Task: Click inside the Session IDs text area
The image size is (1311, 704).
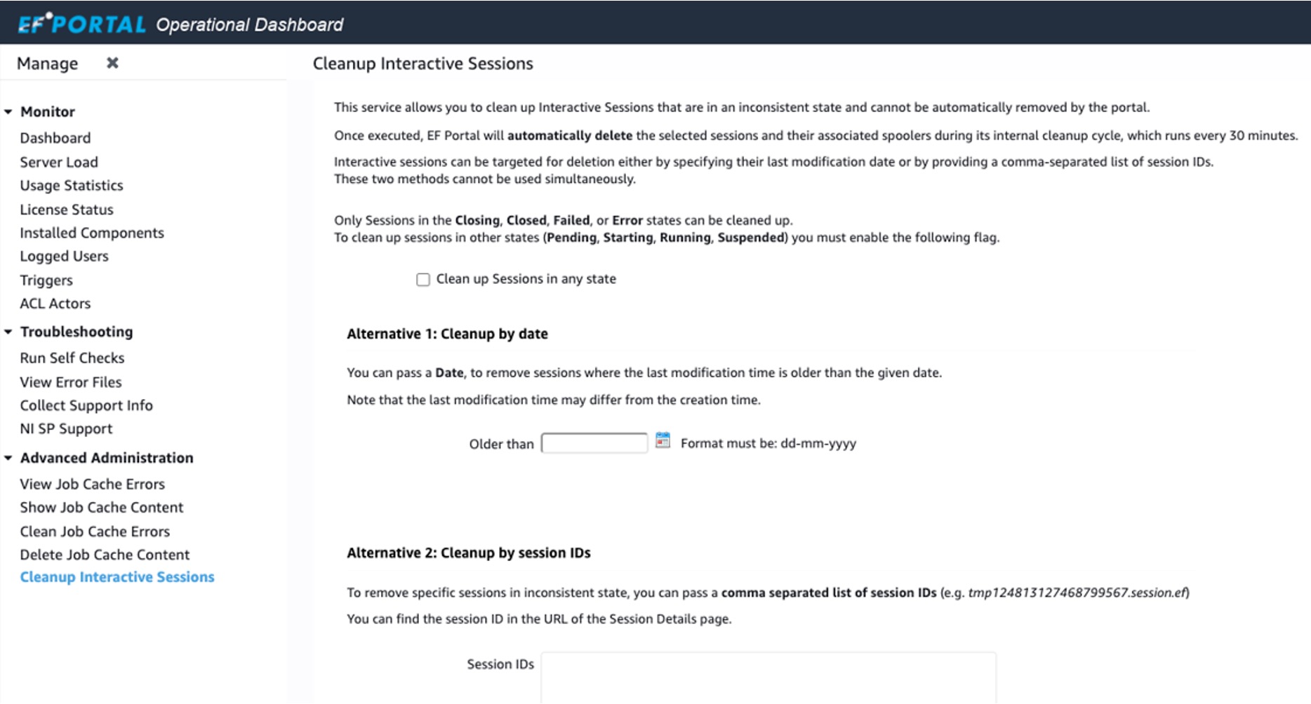Action: coord(768,677)
